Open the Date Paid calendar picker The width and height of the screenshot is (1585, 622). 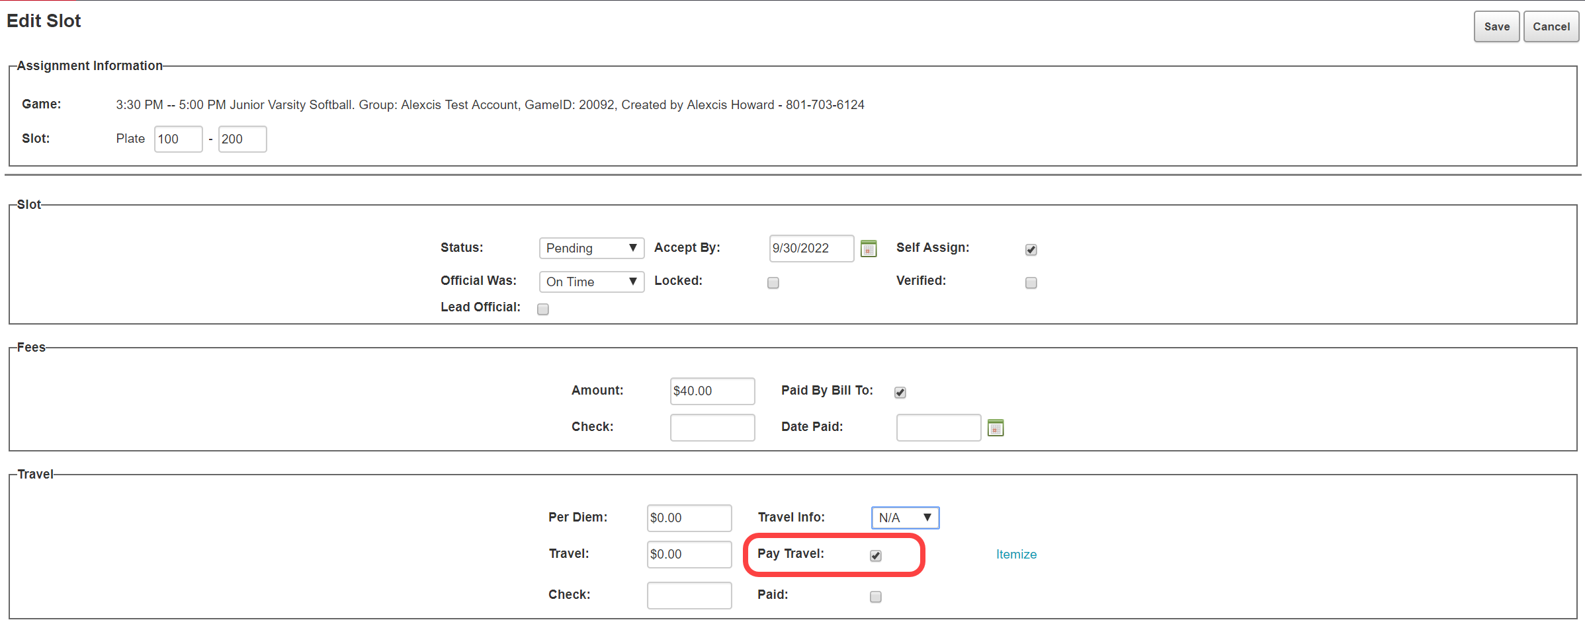pos(996,428)
